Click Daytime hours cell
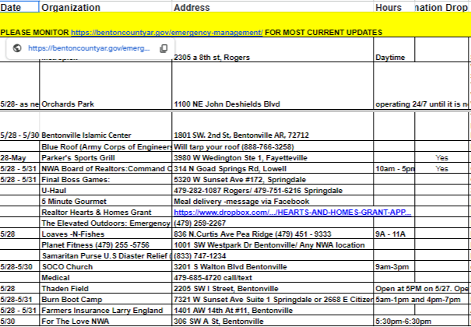The image size is (471, 327). pos(394,50)
